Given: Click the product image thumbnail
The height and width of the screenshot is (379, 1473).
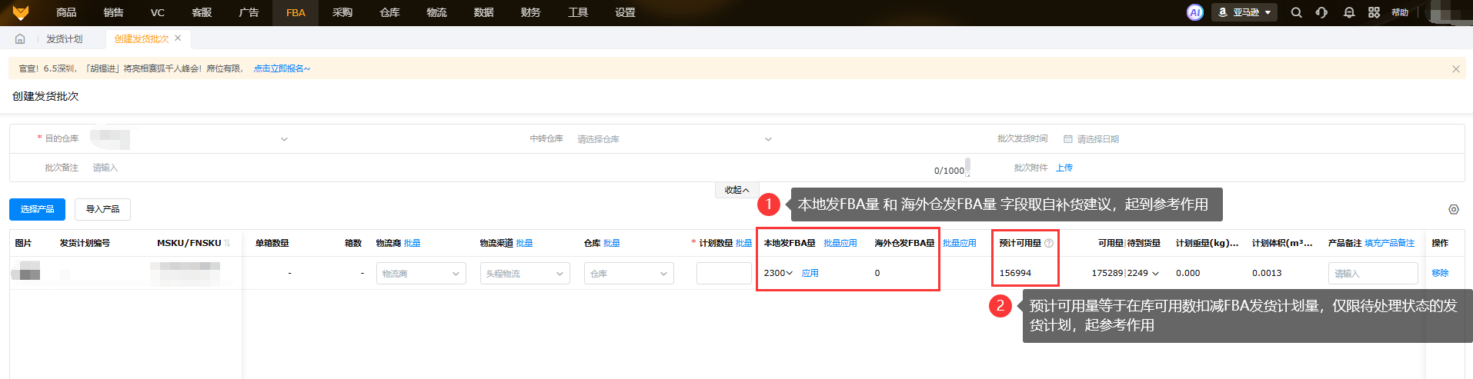Looking at the screenshot, I should [x=25, y=271].
